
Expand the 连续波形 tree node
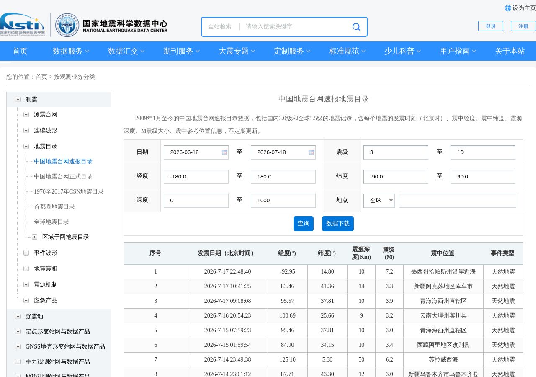[26, 131]
